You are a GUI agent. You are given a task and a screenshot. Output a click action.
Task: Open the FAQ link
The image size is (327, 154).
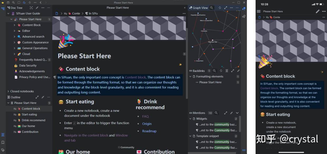pos(145,116)
